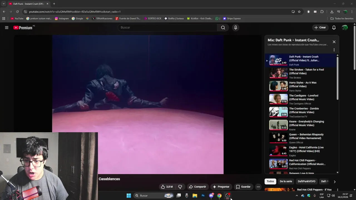The width and height of the screenshot is (356, 200).
Task: Open File Explorer from taskbar
Action: [x=195, y=196]
